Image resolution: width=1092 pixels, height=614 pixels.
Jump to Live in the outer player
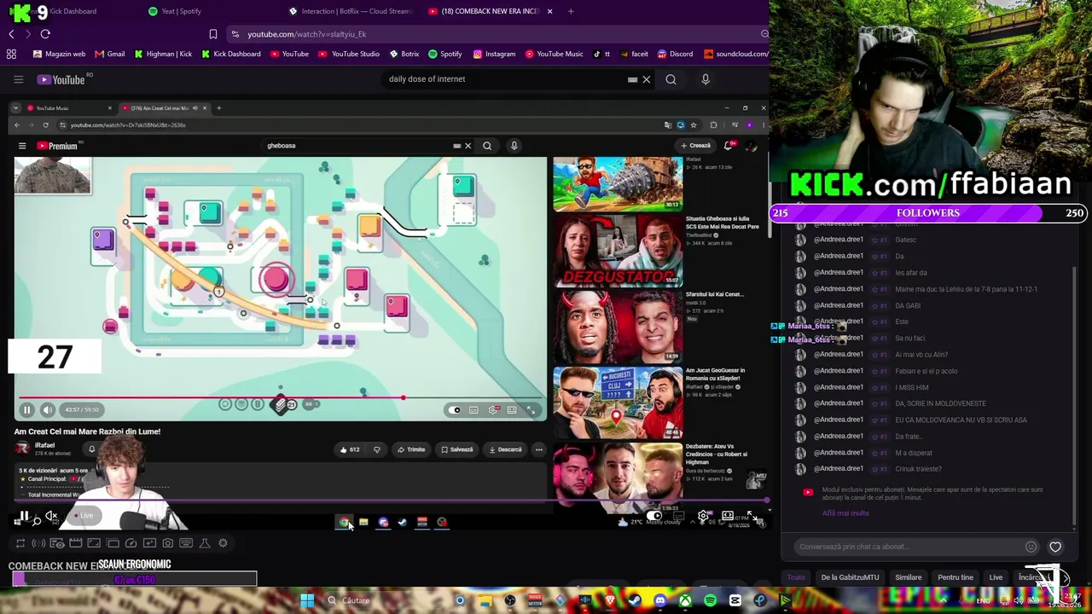[x=85, y=516]
